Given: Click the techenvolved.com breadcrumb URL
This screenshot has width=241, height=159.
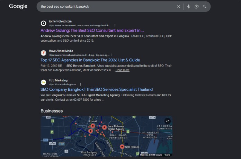Looking at the screenshot, I should [x=79, y=25].
